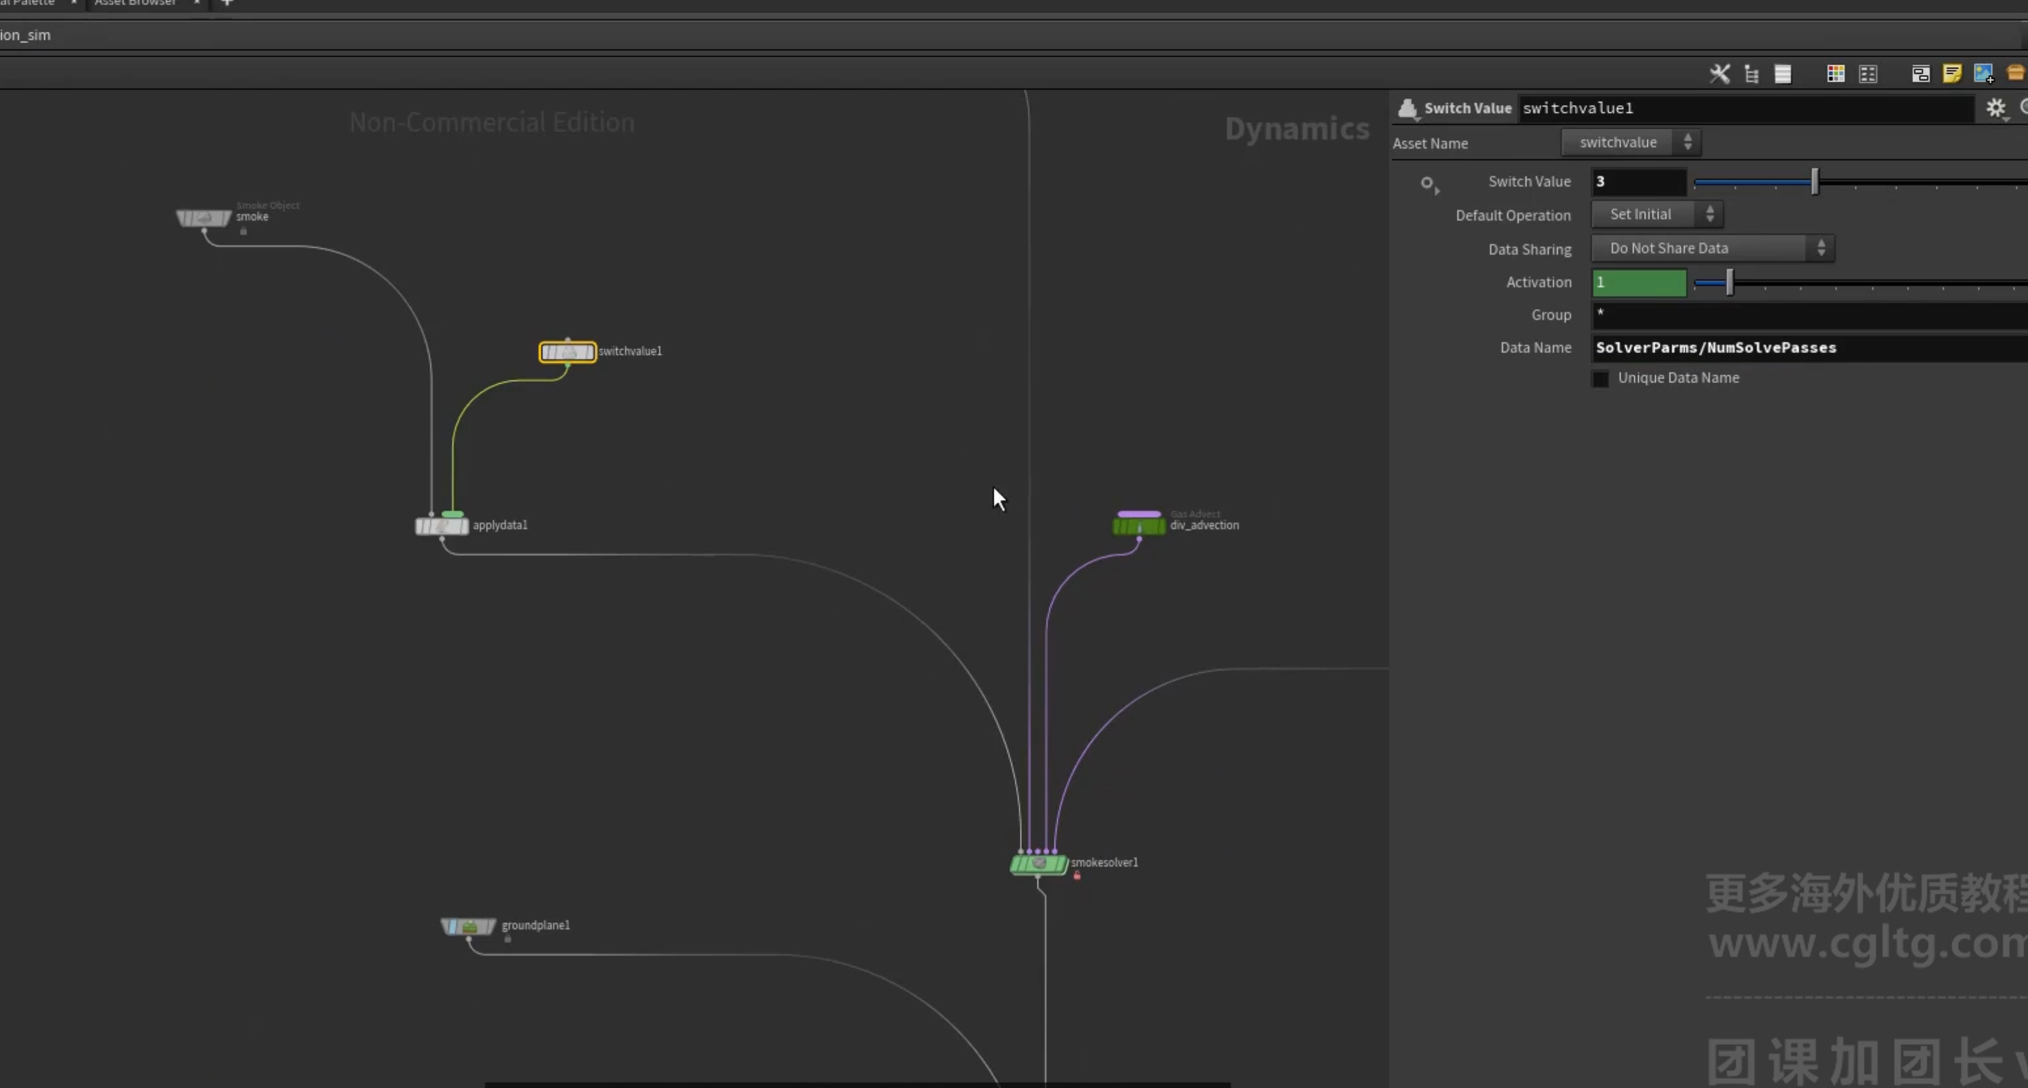The width and height of the screenshot is (2028, 1088).
Task: Click the applydata1 node
Action: point(441,525)
